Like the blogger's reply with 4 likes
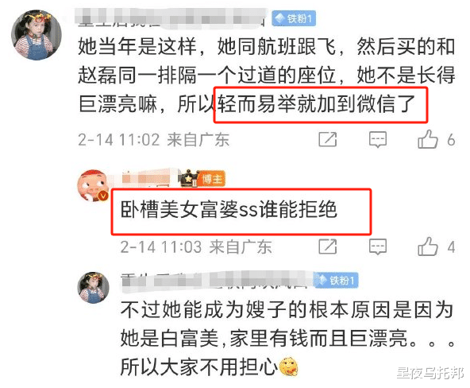This screenshot has width=470, height=388. pos(427,246)
